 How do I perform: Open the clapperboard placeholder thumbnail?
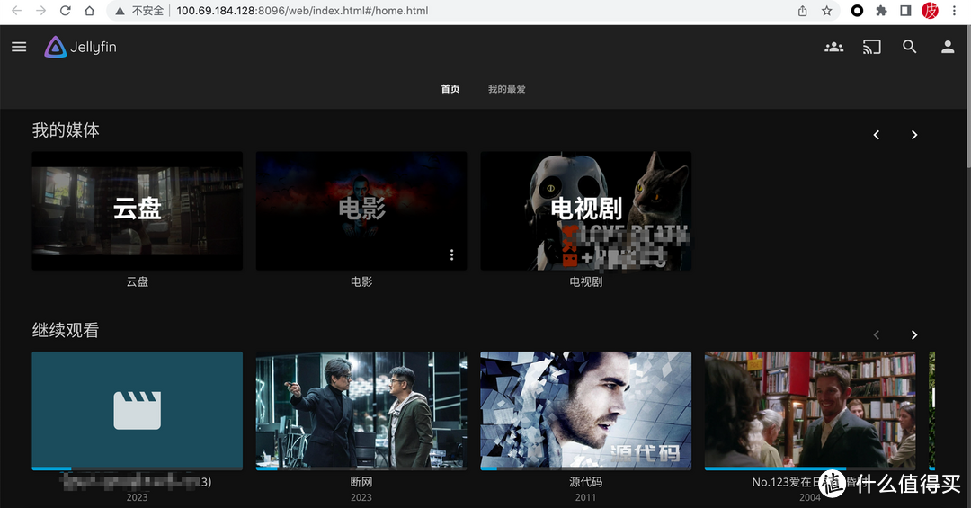point(137,410)
